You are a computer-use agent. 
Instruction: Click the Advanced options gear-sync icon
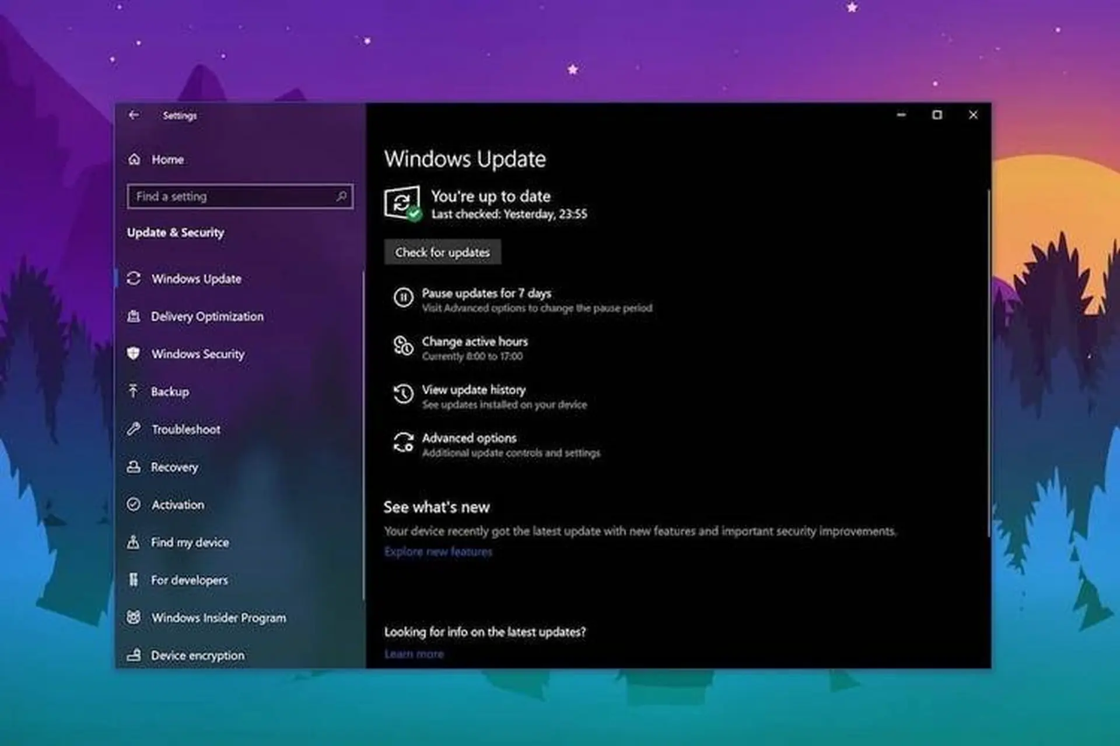point(403,442)
